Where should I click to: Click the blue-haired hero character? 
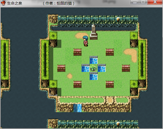pos(86,41)
